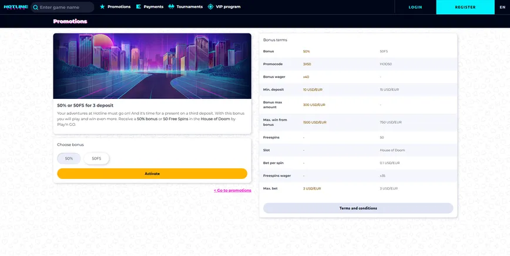510x256 pixels.
Task: Click the wallet icon beside Payments
Action: (x=139, y=6)
